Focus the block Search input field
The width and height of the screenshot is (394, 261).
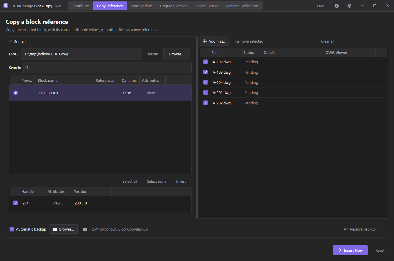pos(107,68)
